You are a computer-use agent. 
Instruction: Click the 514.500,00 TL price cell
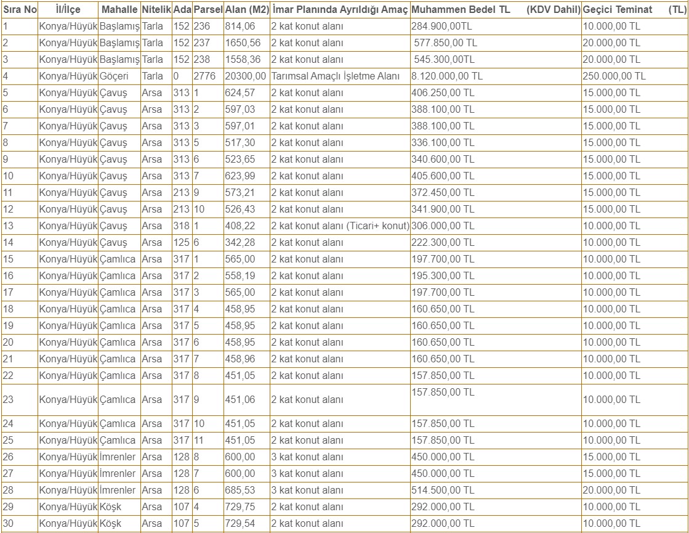pos(443,490)
